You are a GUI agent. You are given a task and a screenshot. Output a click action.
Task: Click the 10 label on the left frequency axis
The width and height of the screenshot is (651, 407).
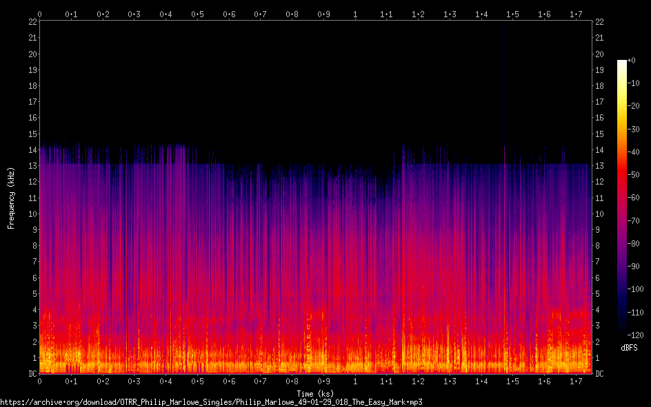coord(31,214)
